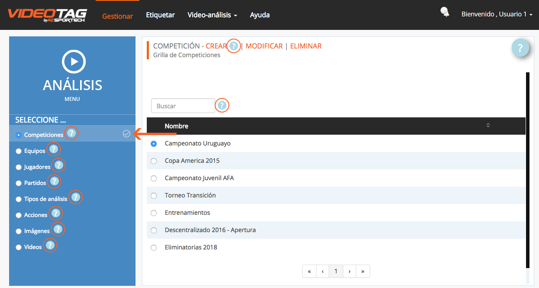Click inside the Buscar search field
Screen dimensions: 539x288
tap(183, 106)
